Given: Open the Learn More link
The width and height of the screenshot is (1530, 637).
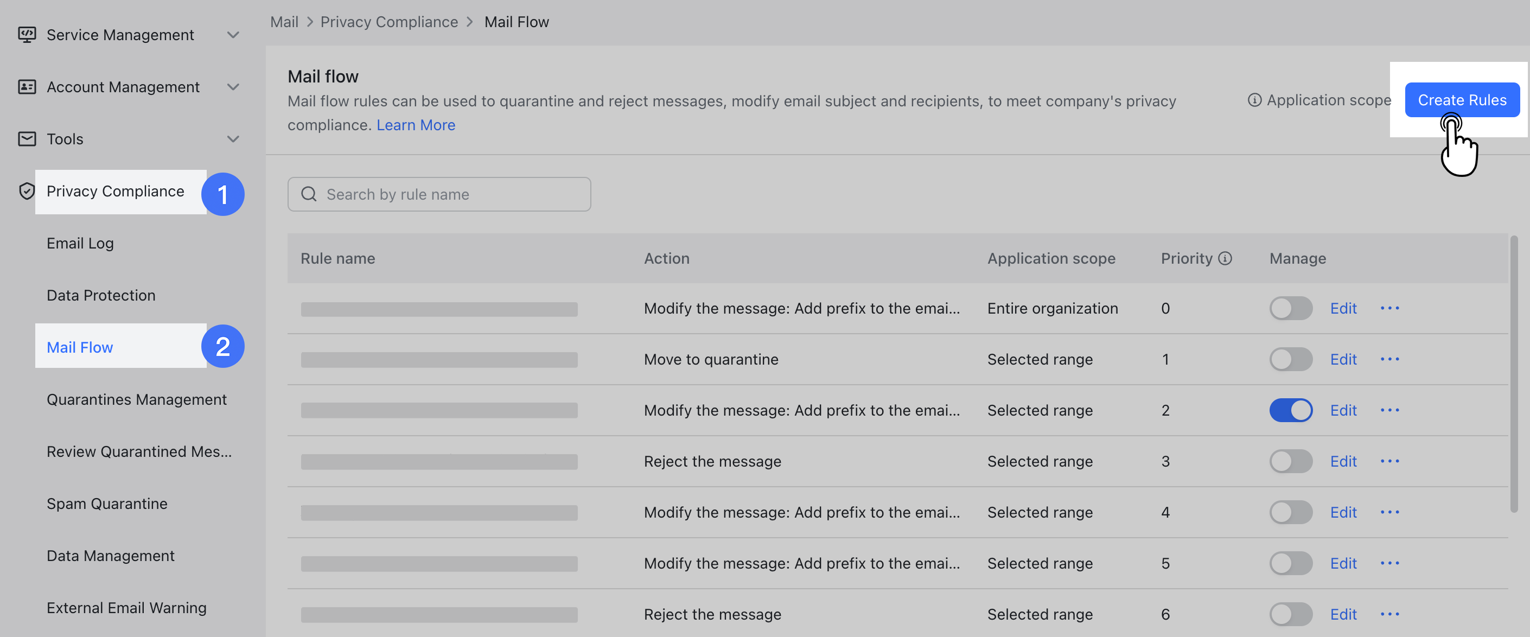Looking at the screenshot, I should tap(416, 125).
